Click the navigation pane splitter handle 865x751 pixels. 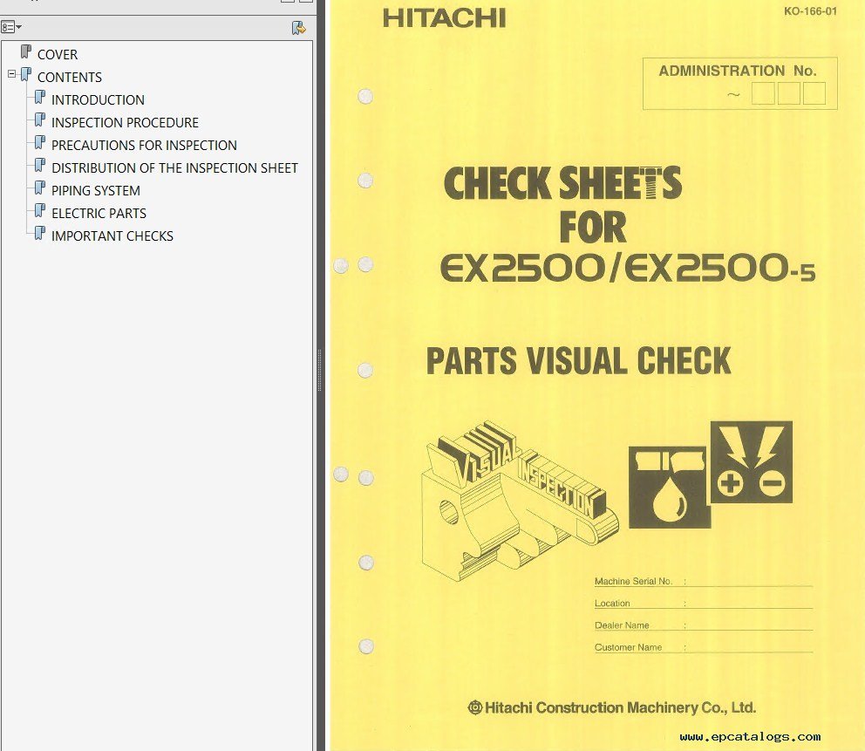(319, 370)
